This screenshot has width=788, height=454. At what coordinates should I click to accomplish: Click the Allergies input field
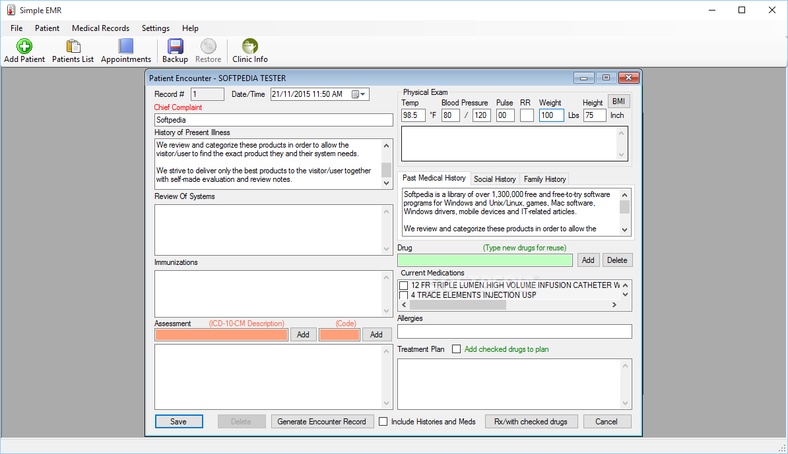coord(515,331)
